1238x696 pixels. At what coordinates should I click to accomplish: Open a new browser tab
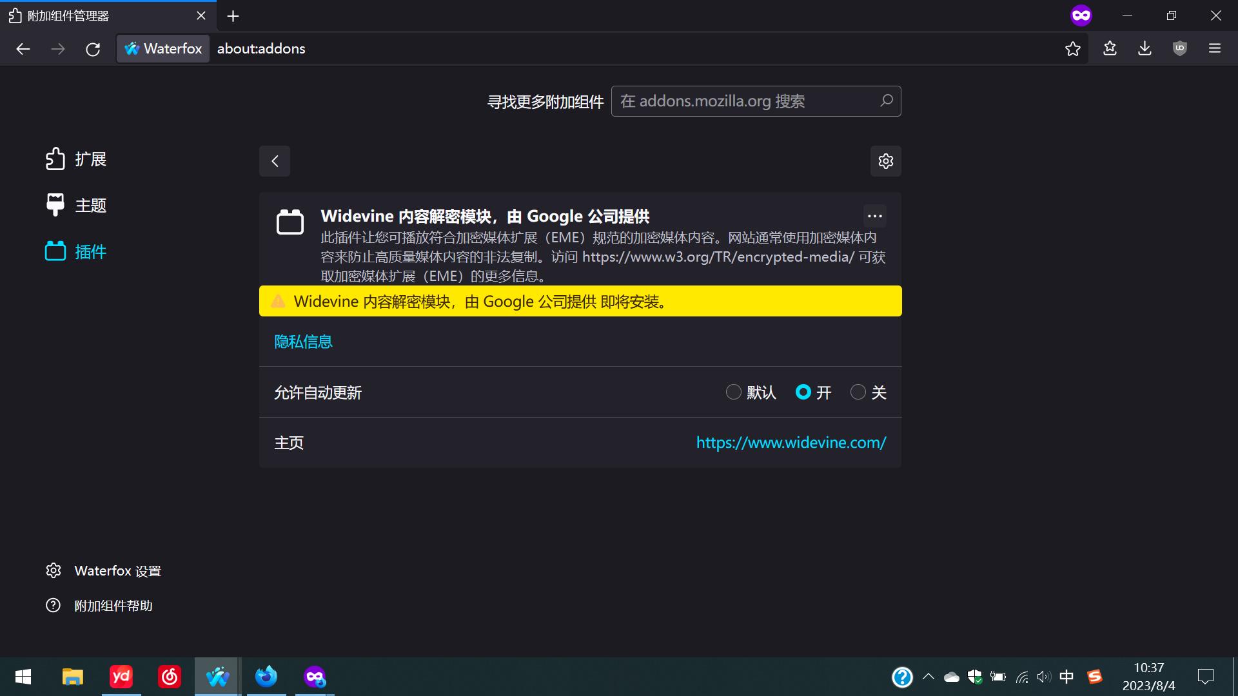(233, 15)
